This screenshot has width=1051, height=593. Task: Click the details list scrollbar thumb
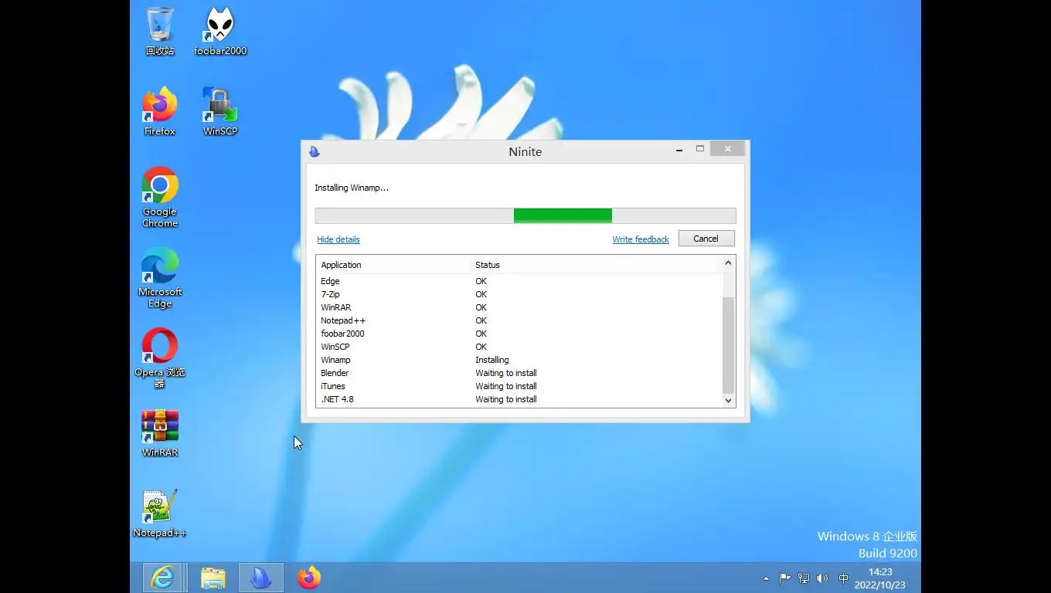(x=728, y=344)
